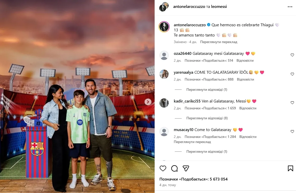Like the post with heart icon
This screenshot has height=193, width=296.
click(x=163, y=168)
